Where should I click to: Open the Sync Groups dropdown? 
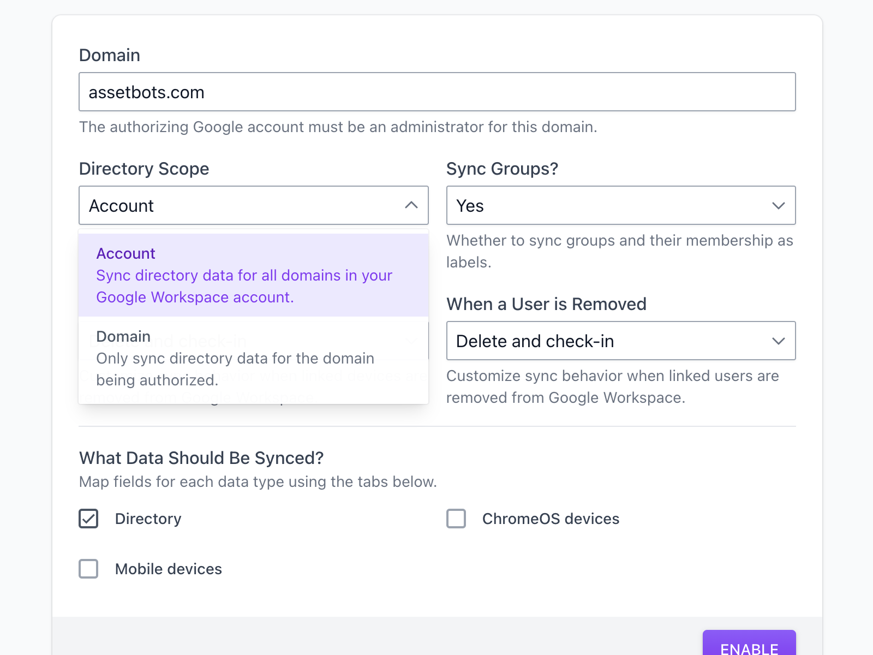(x=621, y=205)
